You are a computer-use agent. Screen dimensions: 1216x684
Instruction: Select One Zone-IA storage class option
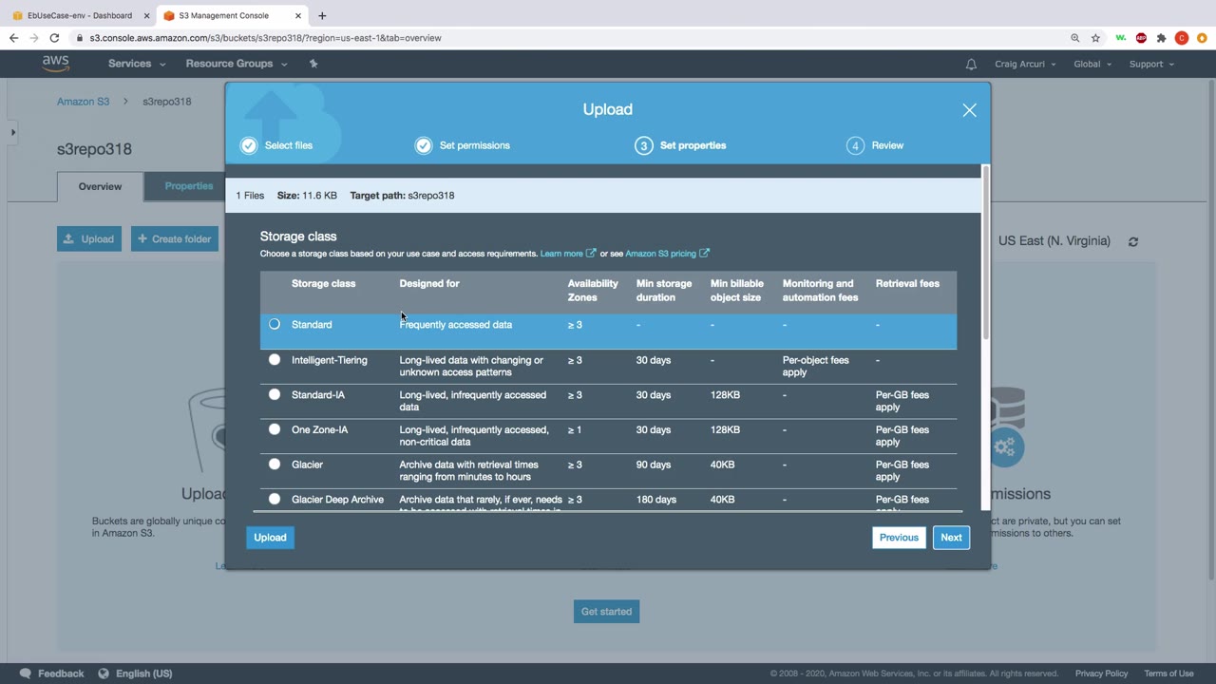tap(275, 429)
